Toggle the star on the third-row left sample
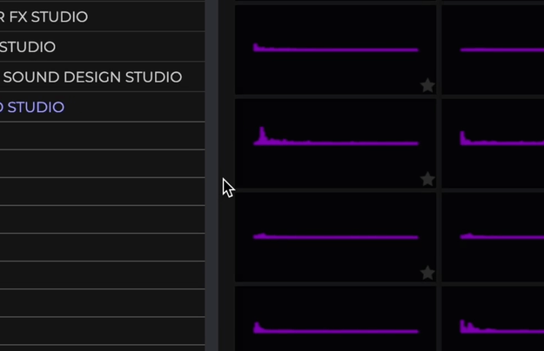 pyautogui.click(x=427, y=273)
